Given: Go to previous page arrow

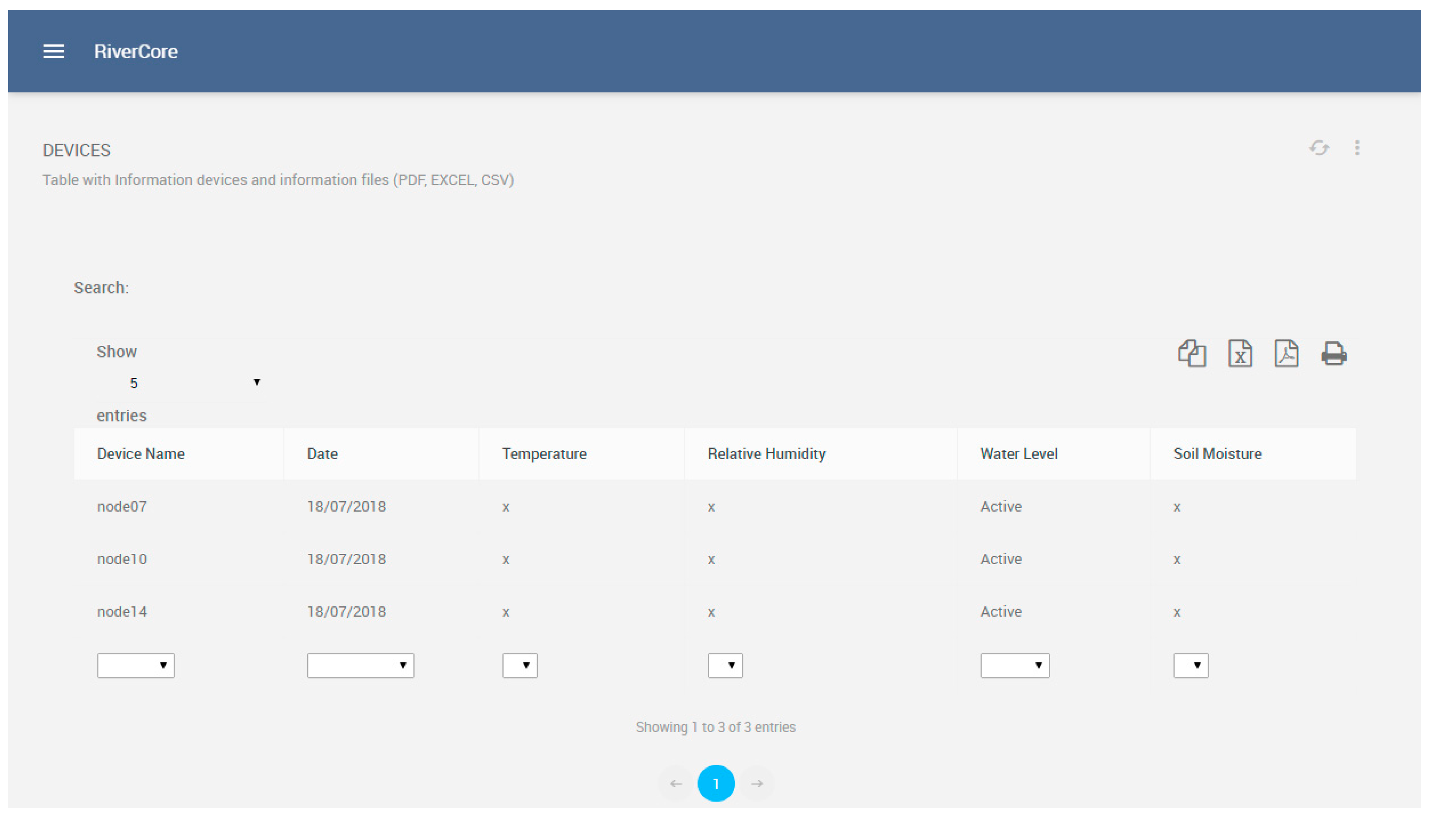Looking at the screenshot, I should pyautogui.click(x=676, y=784).
